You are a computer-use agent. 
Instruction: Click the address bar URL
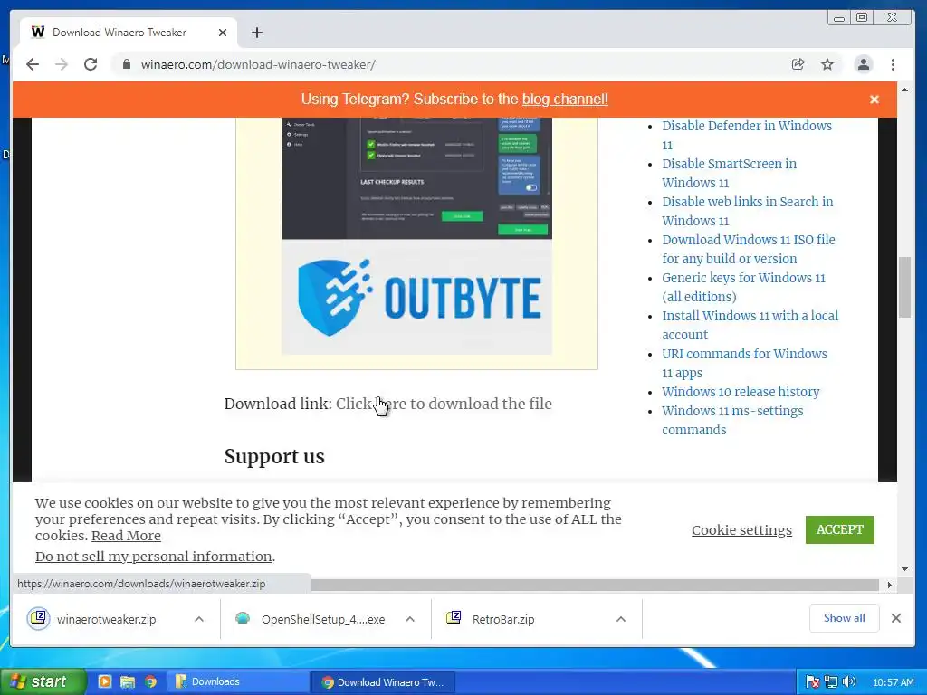pyautogui.click(x=258, y=64)
